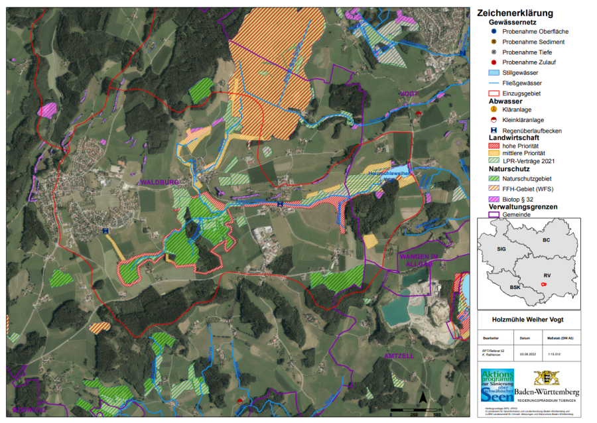Click the red Probenahme Zulauf symbol
The image size is (597, 423).
[494, 62]
